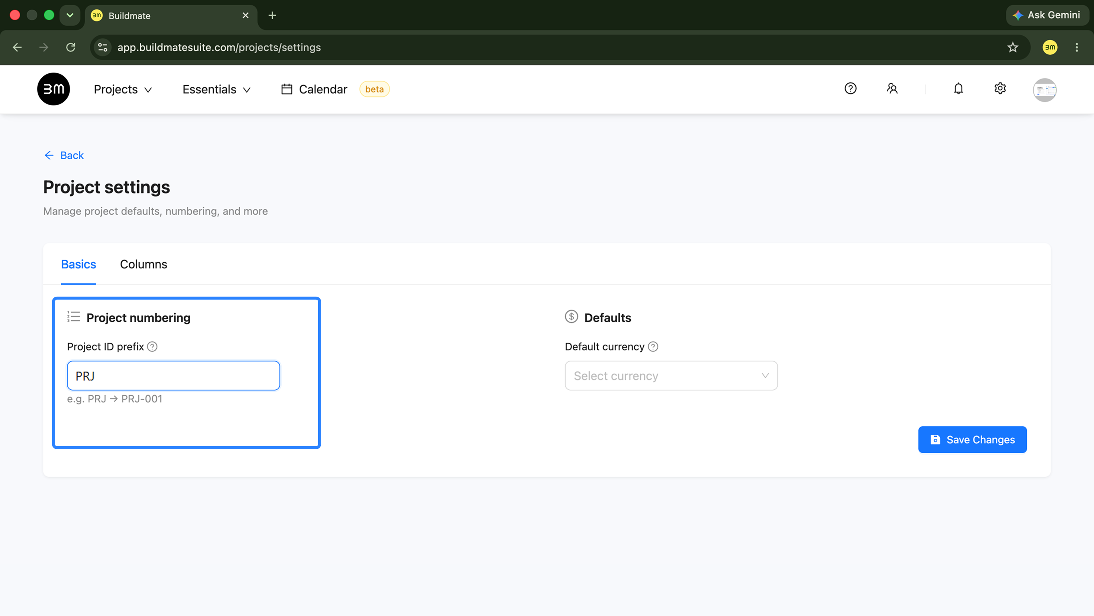Click the Default currency label
This screenshot has width=1094, height=616.
[604, 347]
